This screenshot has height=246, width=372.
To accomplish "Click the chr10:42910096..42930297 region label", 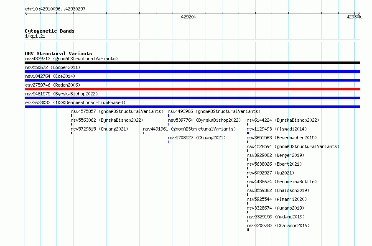I will [55, 9].
